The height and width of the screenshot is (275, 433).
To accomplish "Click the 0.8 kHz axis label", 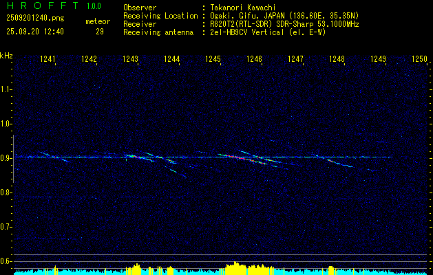I will tap(6, 192).
